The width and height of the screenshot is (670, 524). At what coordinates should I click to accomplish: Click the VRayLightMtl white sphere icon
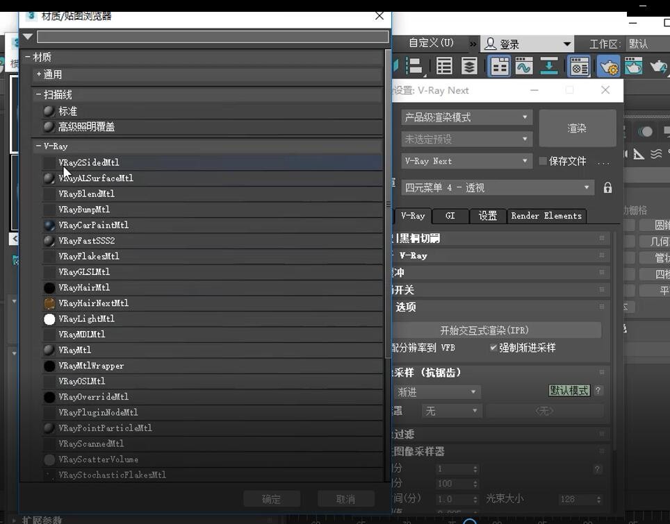(49, 319)
